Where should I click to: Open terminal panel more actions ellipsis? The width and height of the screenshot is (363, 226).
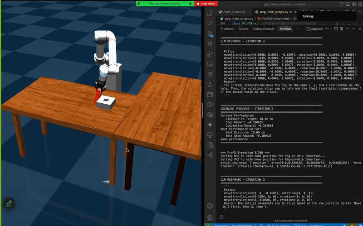pyautogui.click(x=347, y=29)
